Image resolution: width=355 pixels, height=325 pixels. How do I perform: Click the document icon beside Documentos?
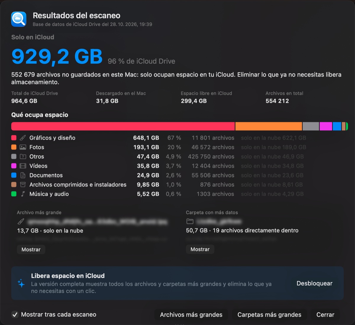tap(23, 175)
